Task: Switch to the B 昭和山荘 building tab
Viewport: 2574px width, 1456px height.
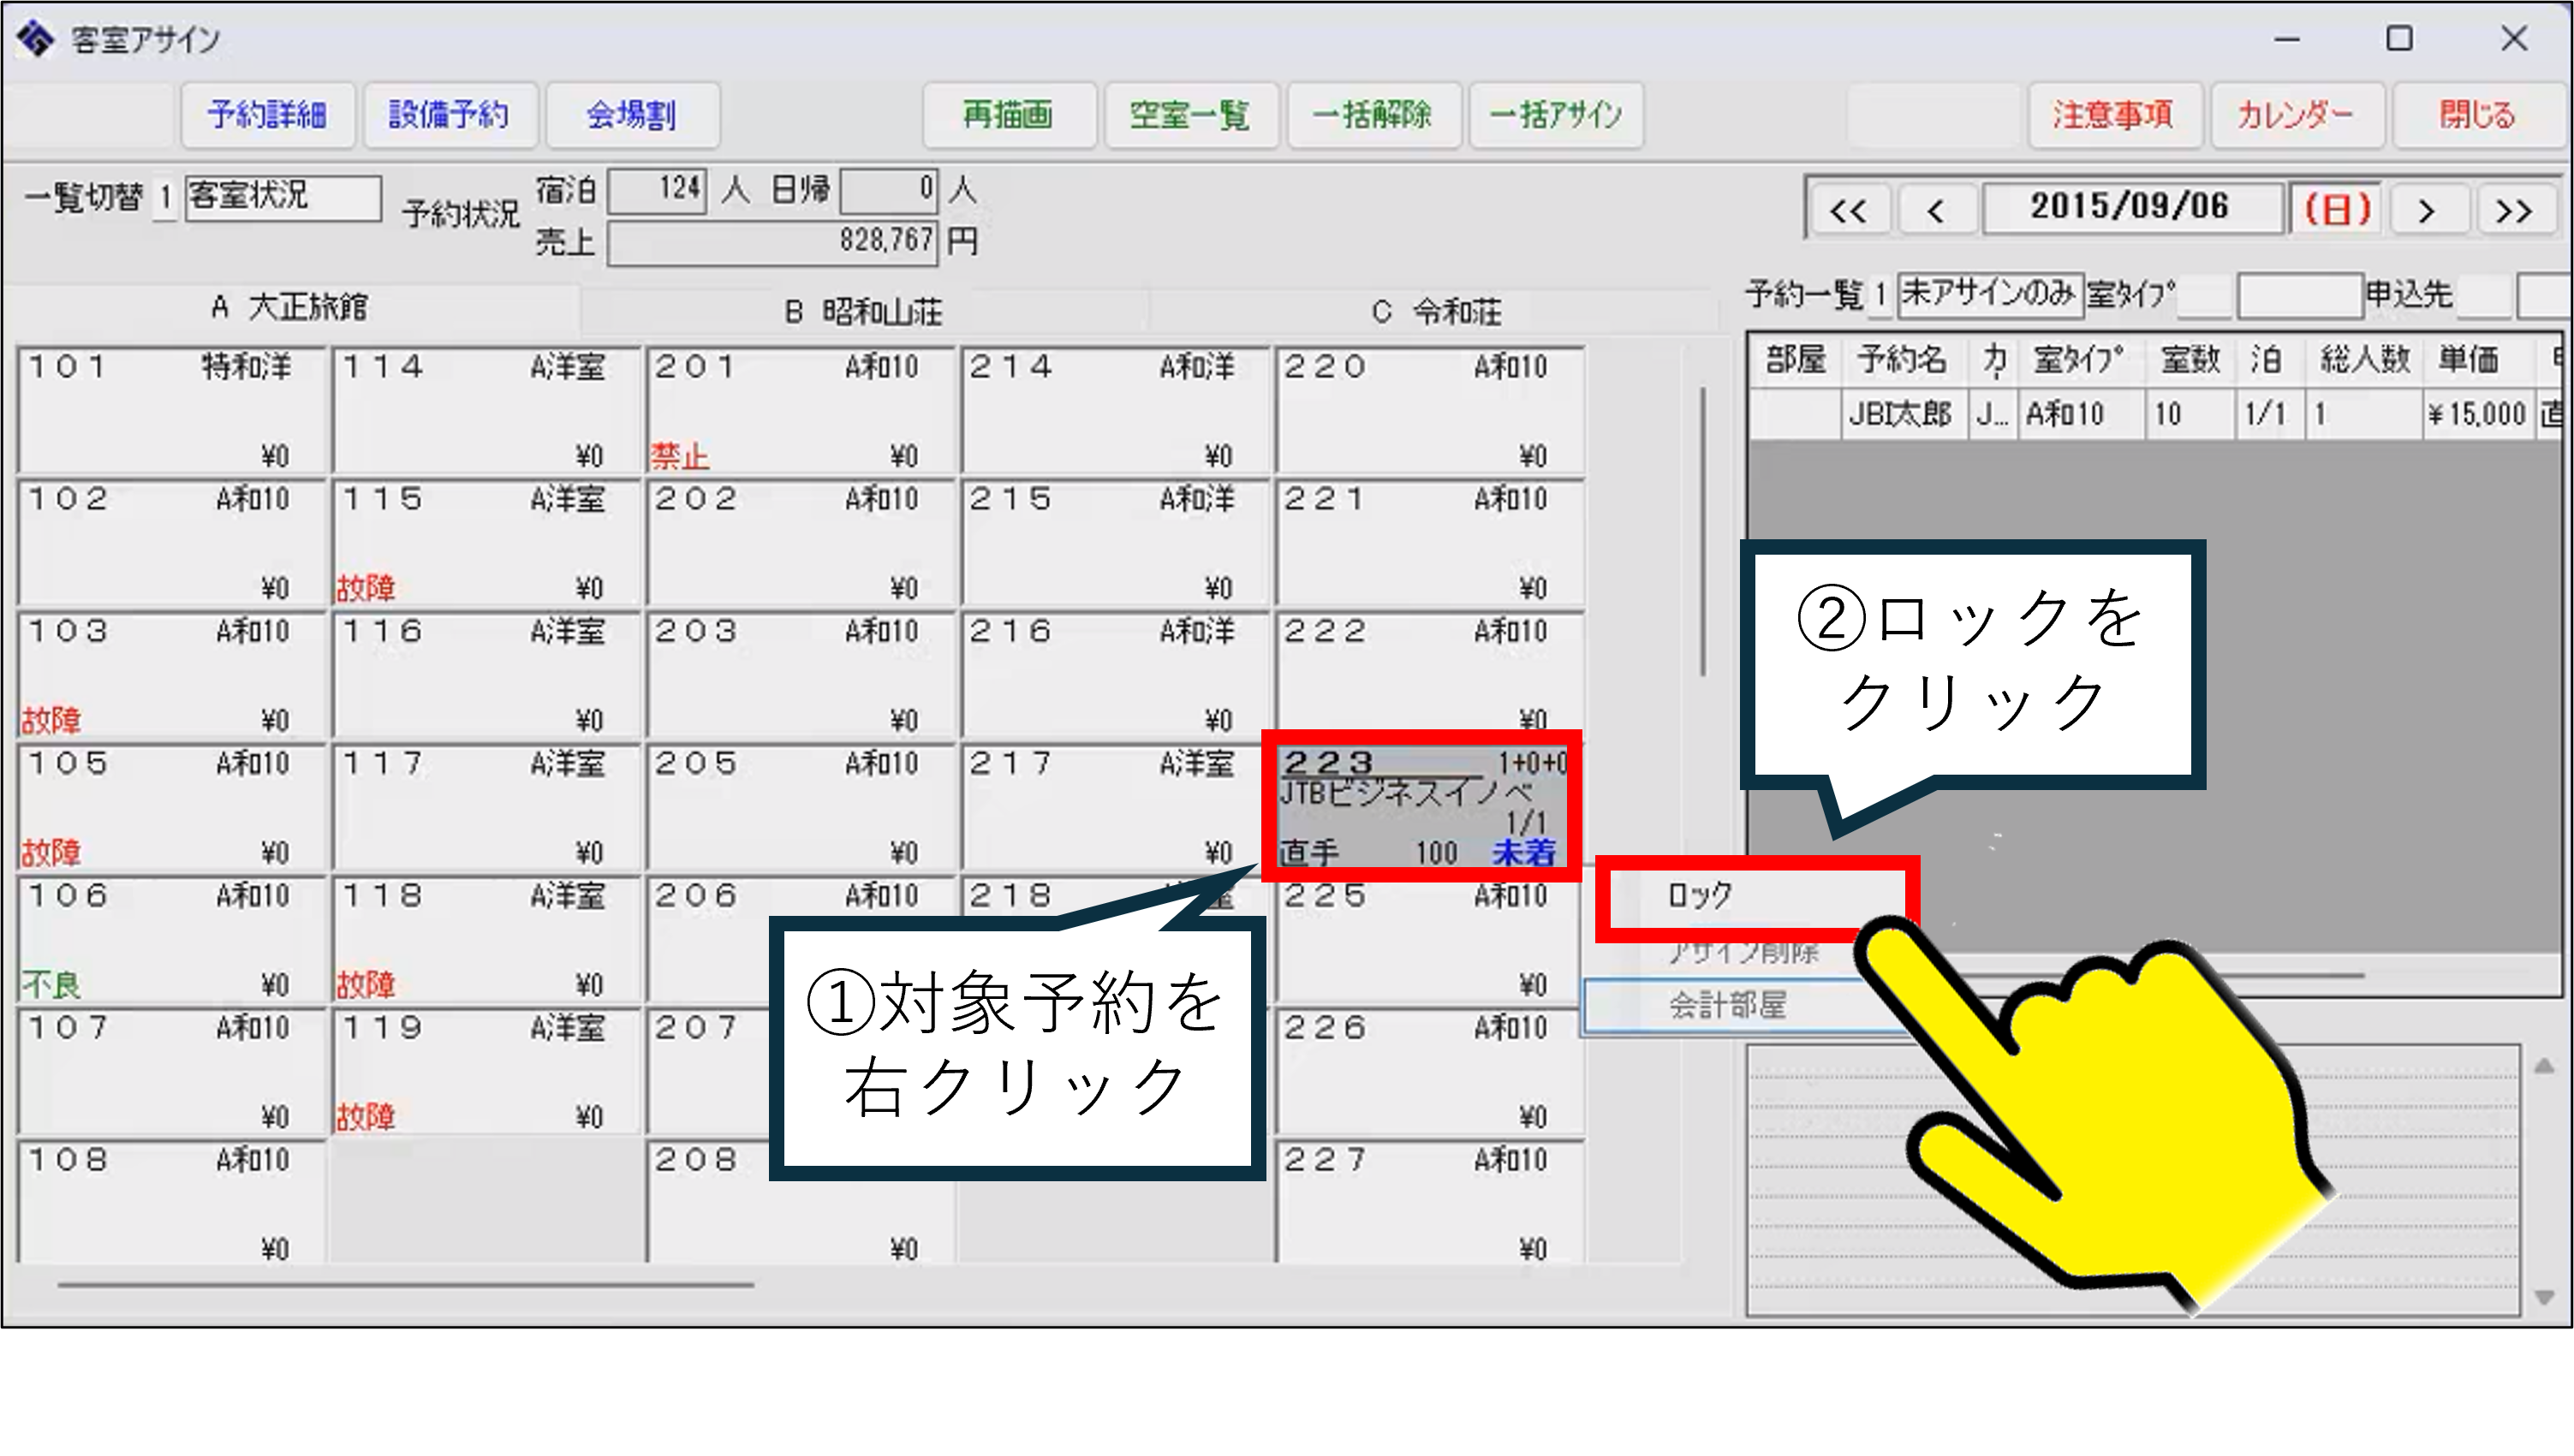Action: pyautogui.click(x=862, y=312)
